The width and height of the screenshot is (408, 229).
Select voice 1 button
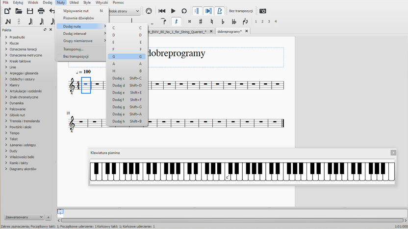256,22
